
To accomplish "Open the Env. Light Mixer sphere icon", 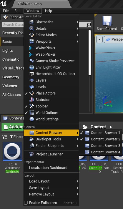I will click(x=31, y=67).
